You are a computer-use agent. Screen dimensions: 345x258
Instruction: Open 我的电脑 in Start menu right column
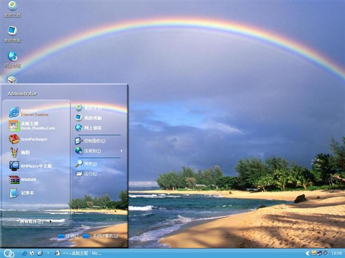(x=88, y=118)
